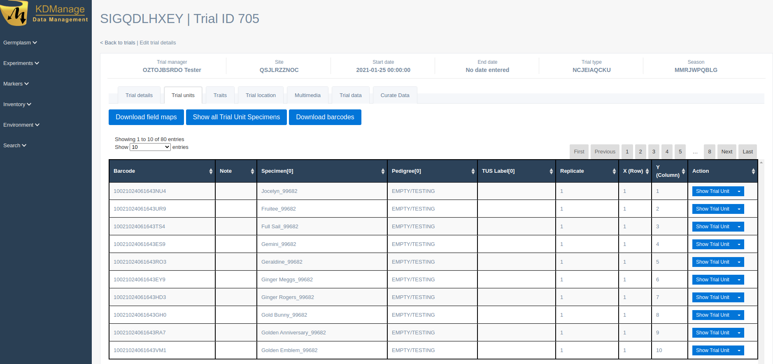Click sort arrows on X (Row) header
This screenshot has height=364, width=773.
click(x=647, y=171)
